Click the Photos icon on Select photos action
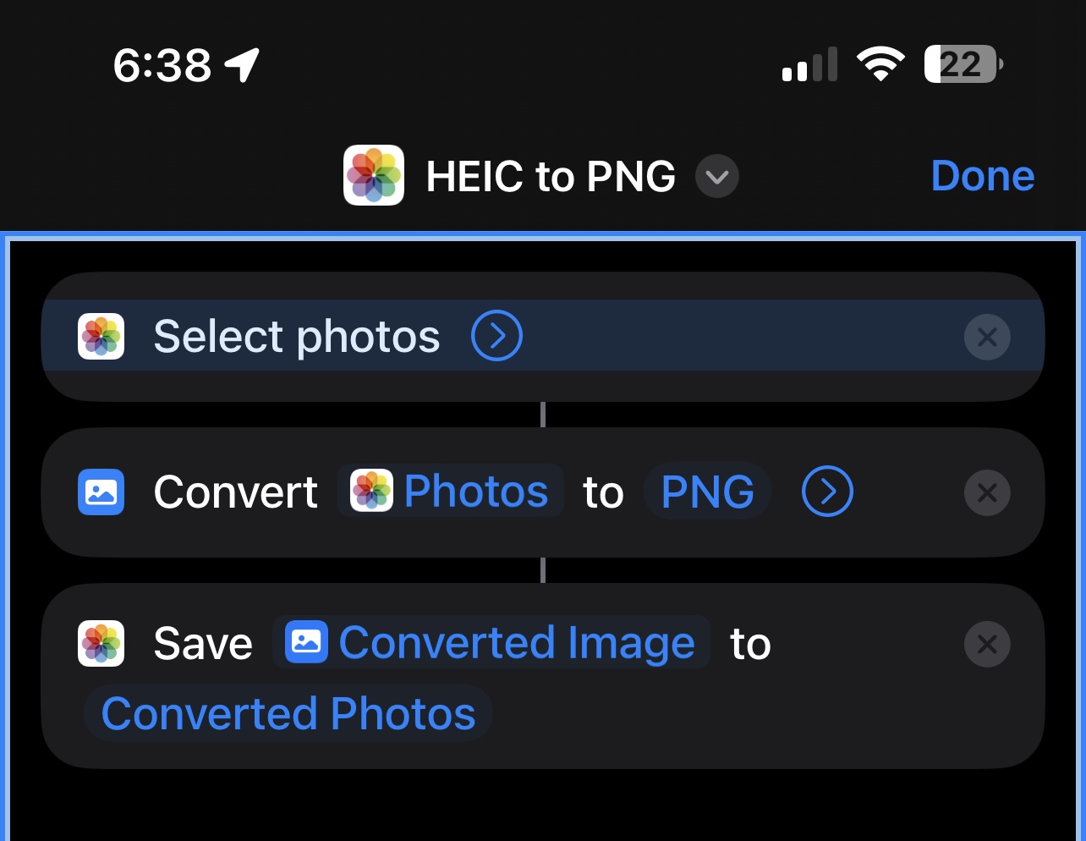 click(x=101, y=336)
